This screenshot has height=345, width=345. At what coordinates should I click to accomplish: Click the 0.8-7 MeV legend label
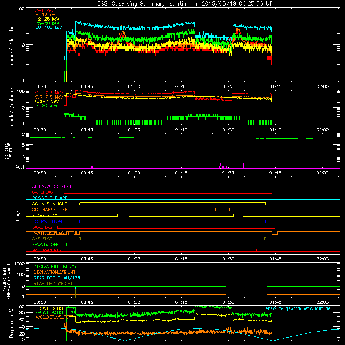click(x=47, y=101)
